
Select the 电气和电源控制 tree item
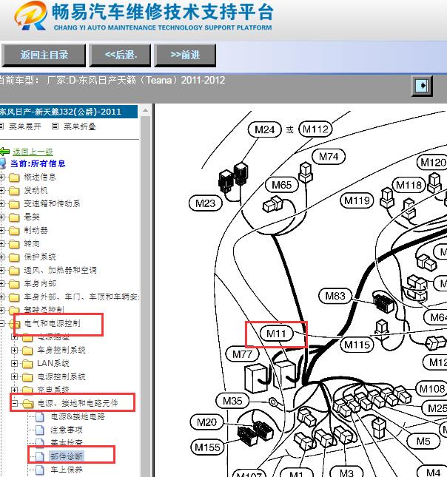52,323
